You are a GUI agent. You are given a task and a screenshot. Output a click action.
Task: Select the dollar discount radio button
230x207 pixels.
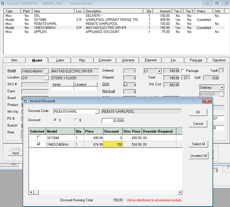(x=76, y=120)
